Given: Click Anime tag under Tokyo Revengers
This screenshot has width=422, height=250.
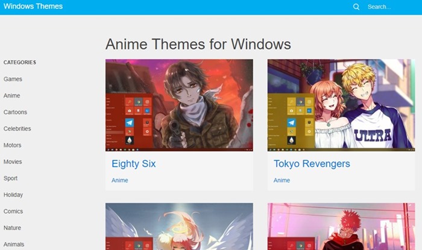Looking at the screenshot, I should [282, 180].
